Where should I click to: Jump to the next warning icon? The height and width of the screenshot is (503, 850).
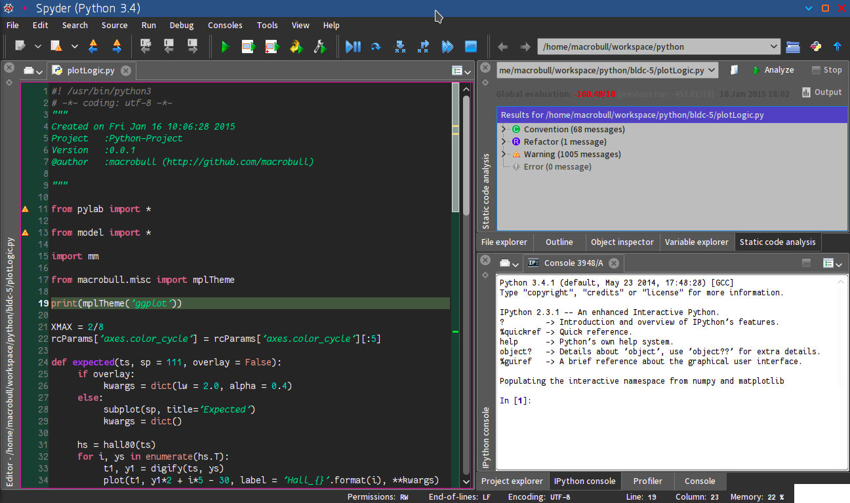(116, 47)
